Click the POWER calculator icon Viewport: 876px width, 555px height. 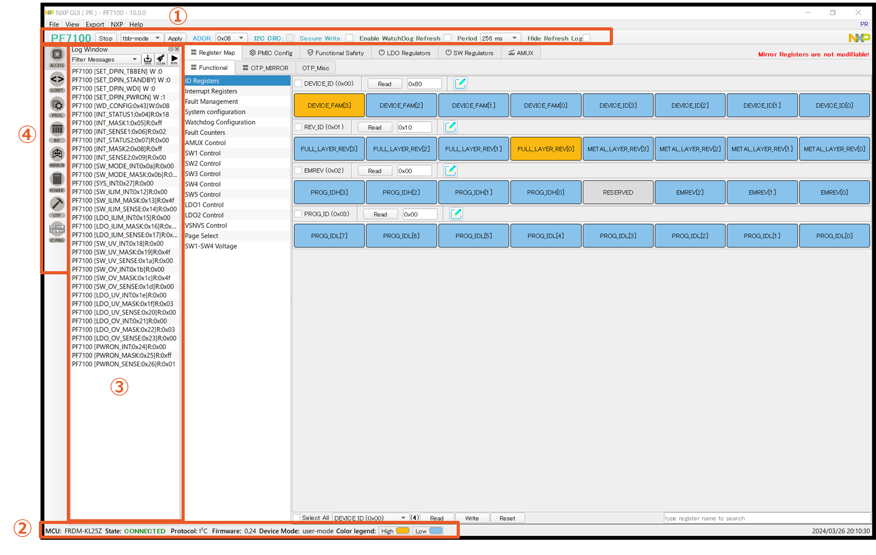coord(57,180)
